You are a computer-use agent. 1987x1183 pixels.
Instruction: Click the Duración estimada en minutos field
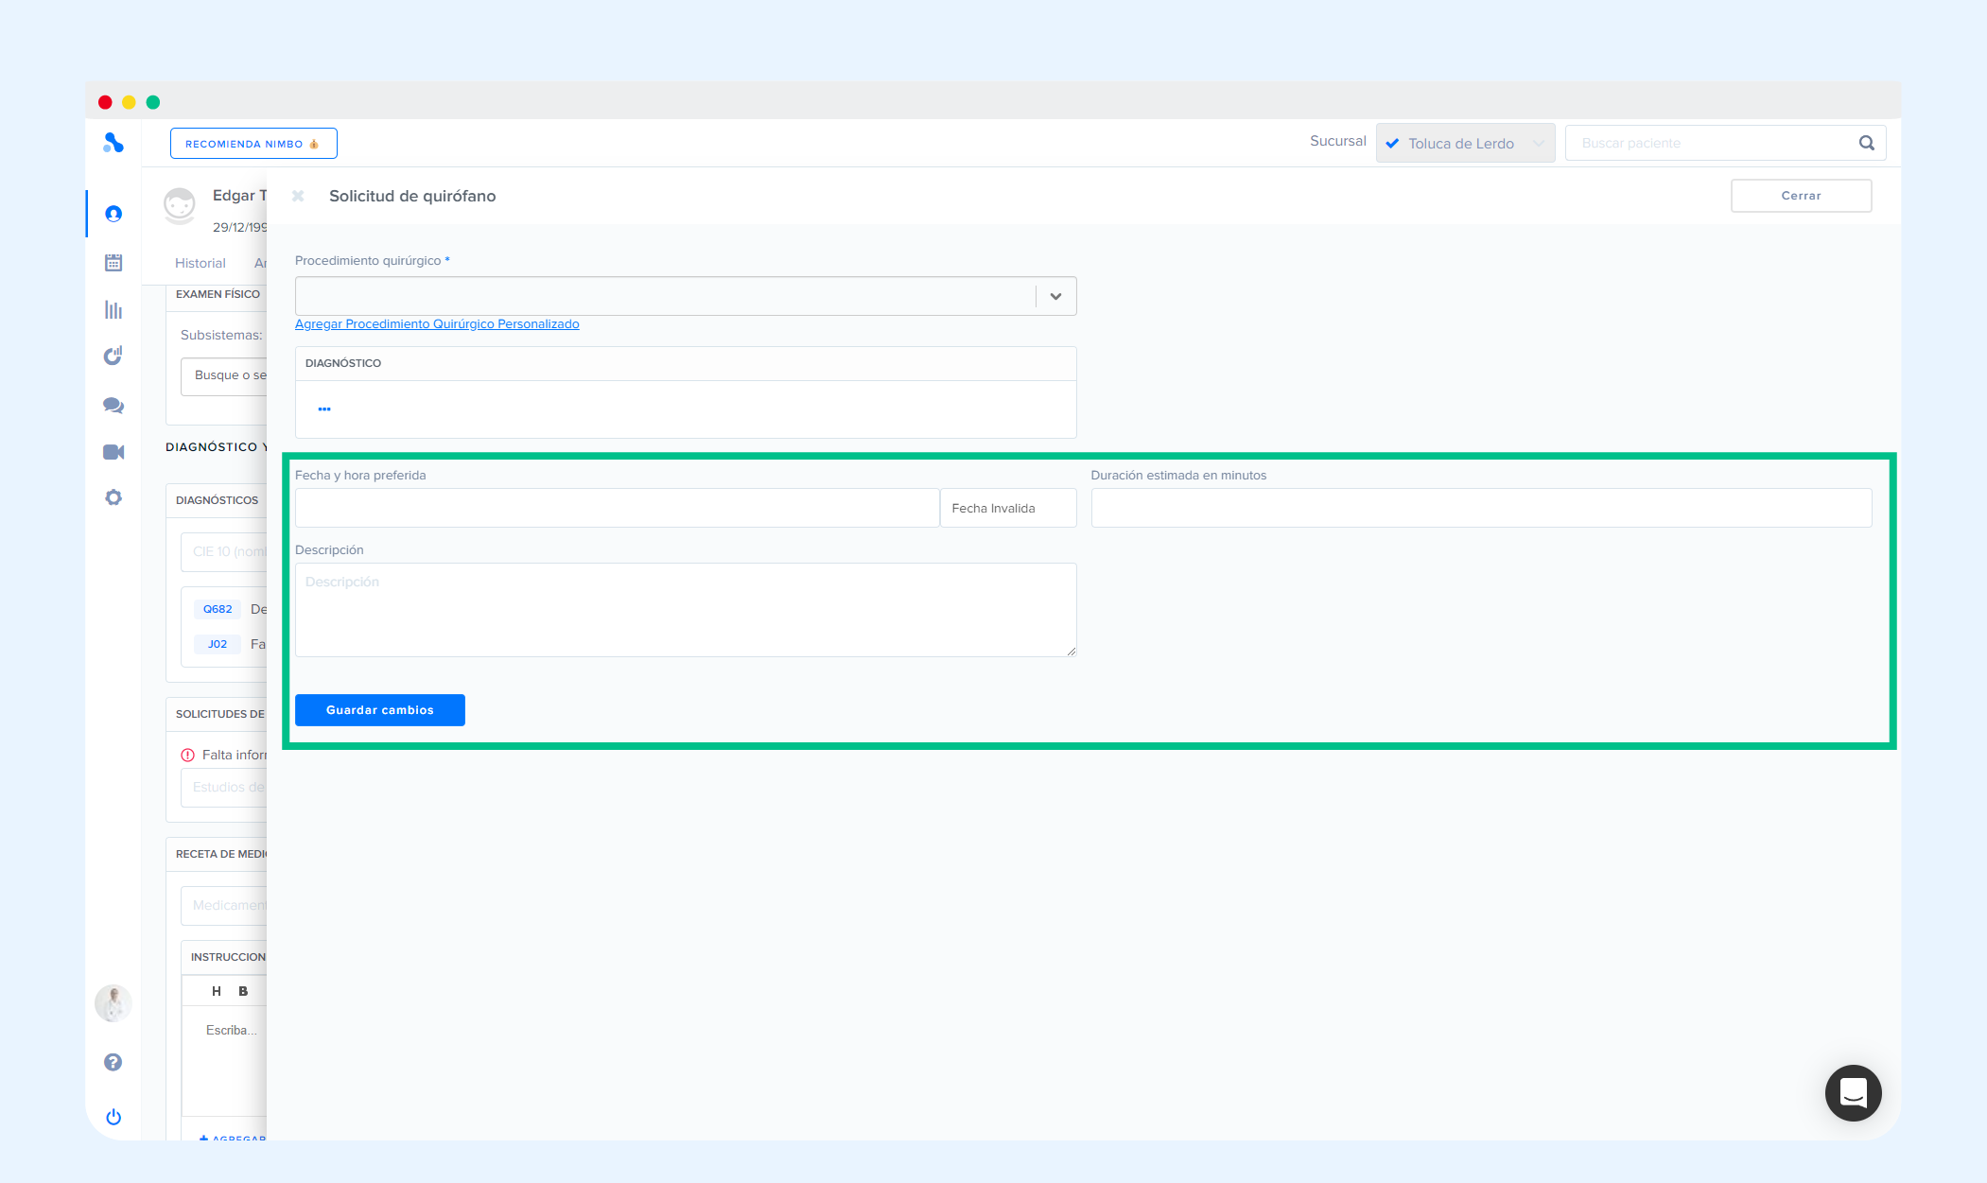(x=1480, y=508)
